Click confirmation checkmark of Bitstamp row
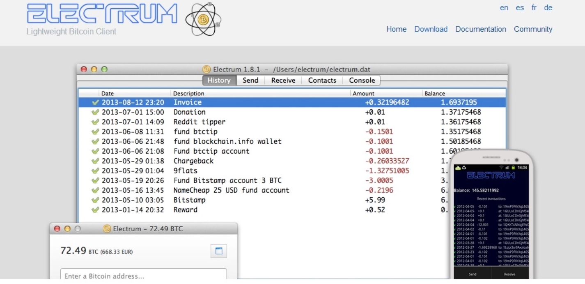Image resolution: width=585 pixels, height=284 pixels. pos(96,200)
